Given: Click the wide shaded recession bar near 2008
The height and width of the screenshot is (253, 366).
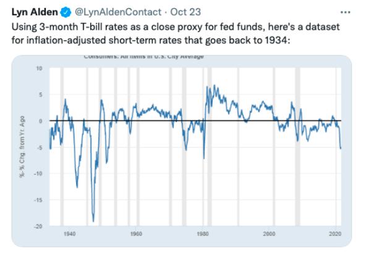Looking at the screenshot, I should 297,147.
